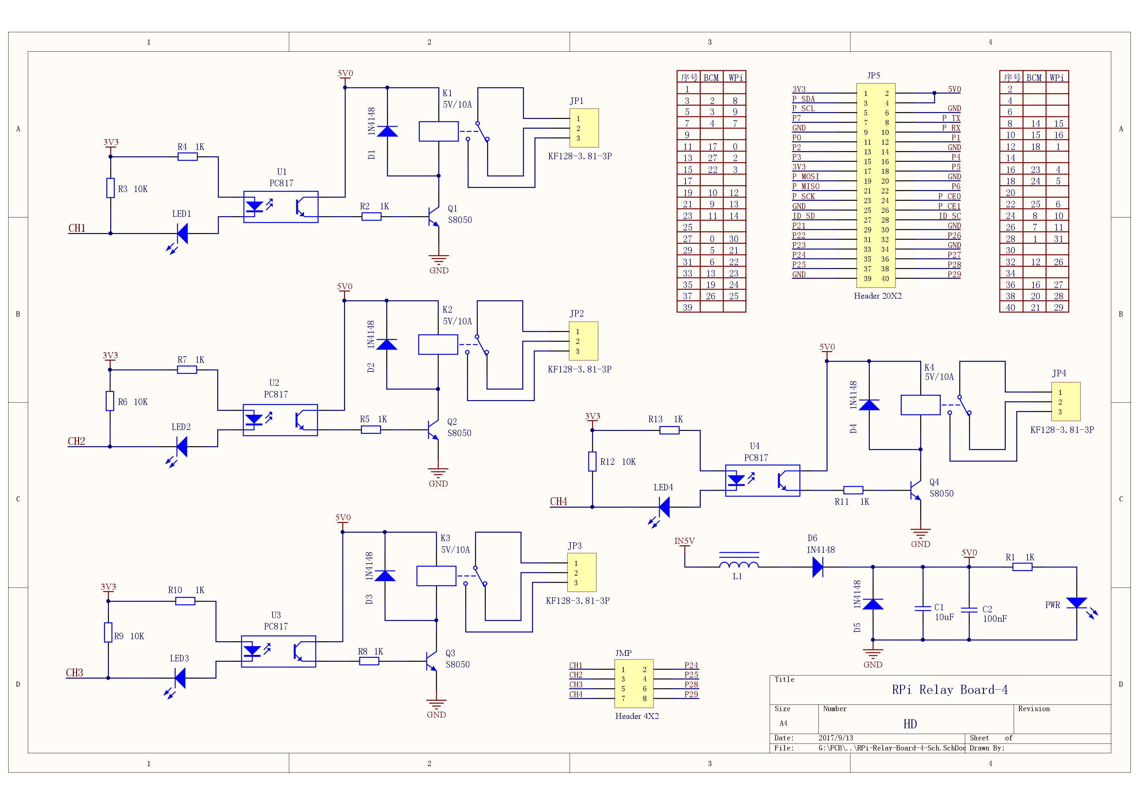This screenshot has height=806, width=1141.
Task: Select the JP2 three-pin terminal block
Action: 583,341
